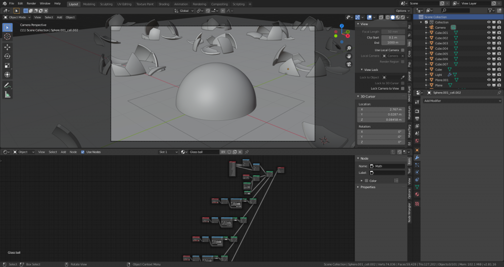Select the 3D Cursor tool
Viewport: 504px width, 267px height.
pyautogui.click(x=7, y=36)
